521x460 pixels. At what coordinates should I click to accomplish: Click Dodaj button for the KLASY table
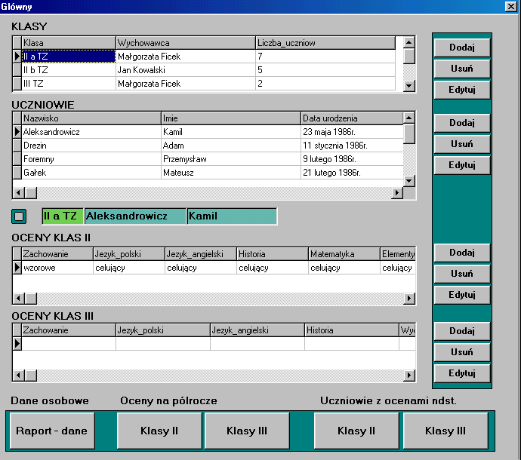461,48
